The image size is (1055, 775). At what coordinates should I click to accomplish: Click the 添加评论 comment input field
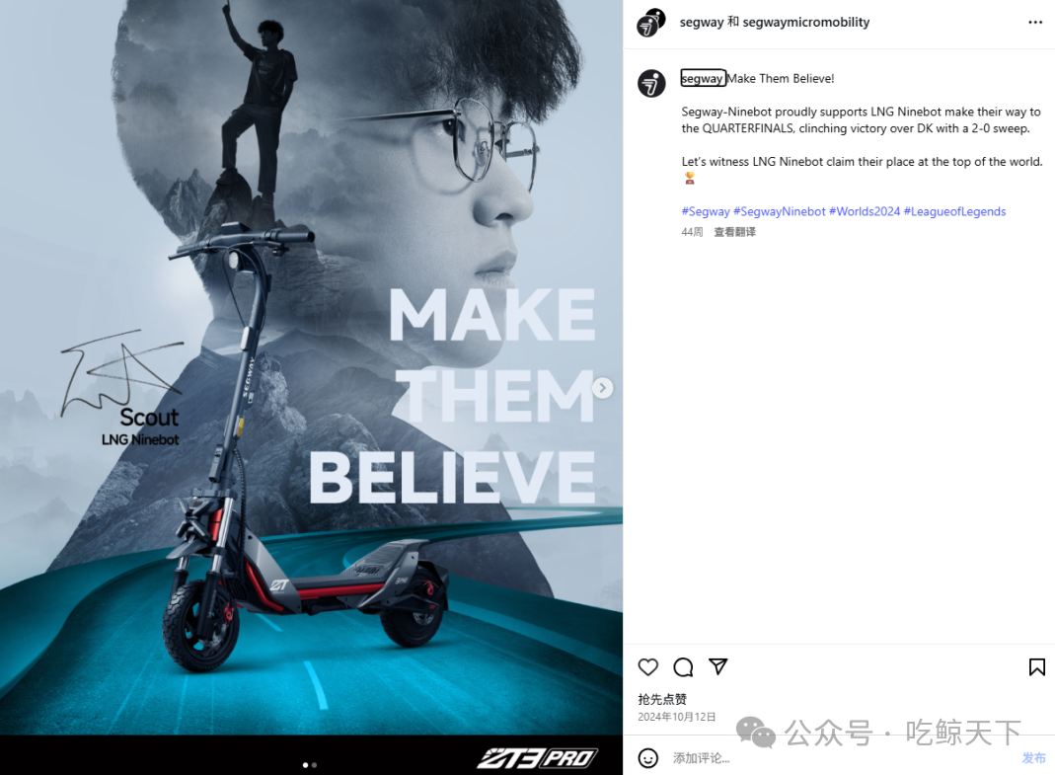pyautogui.click(x=841, y=758)
